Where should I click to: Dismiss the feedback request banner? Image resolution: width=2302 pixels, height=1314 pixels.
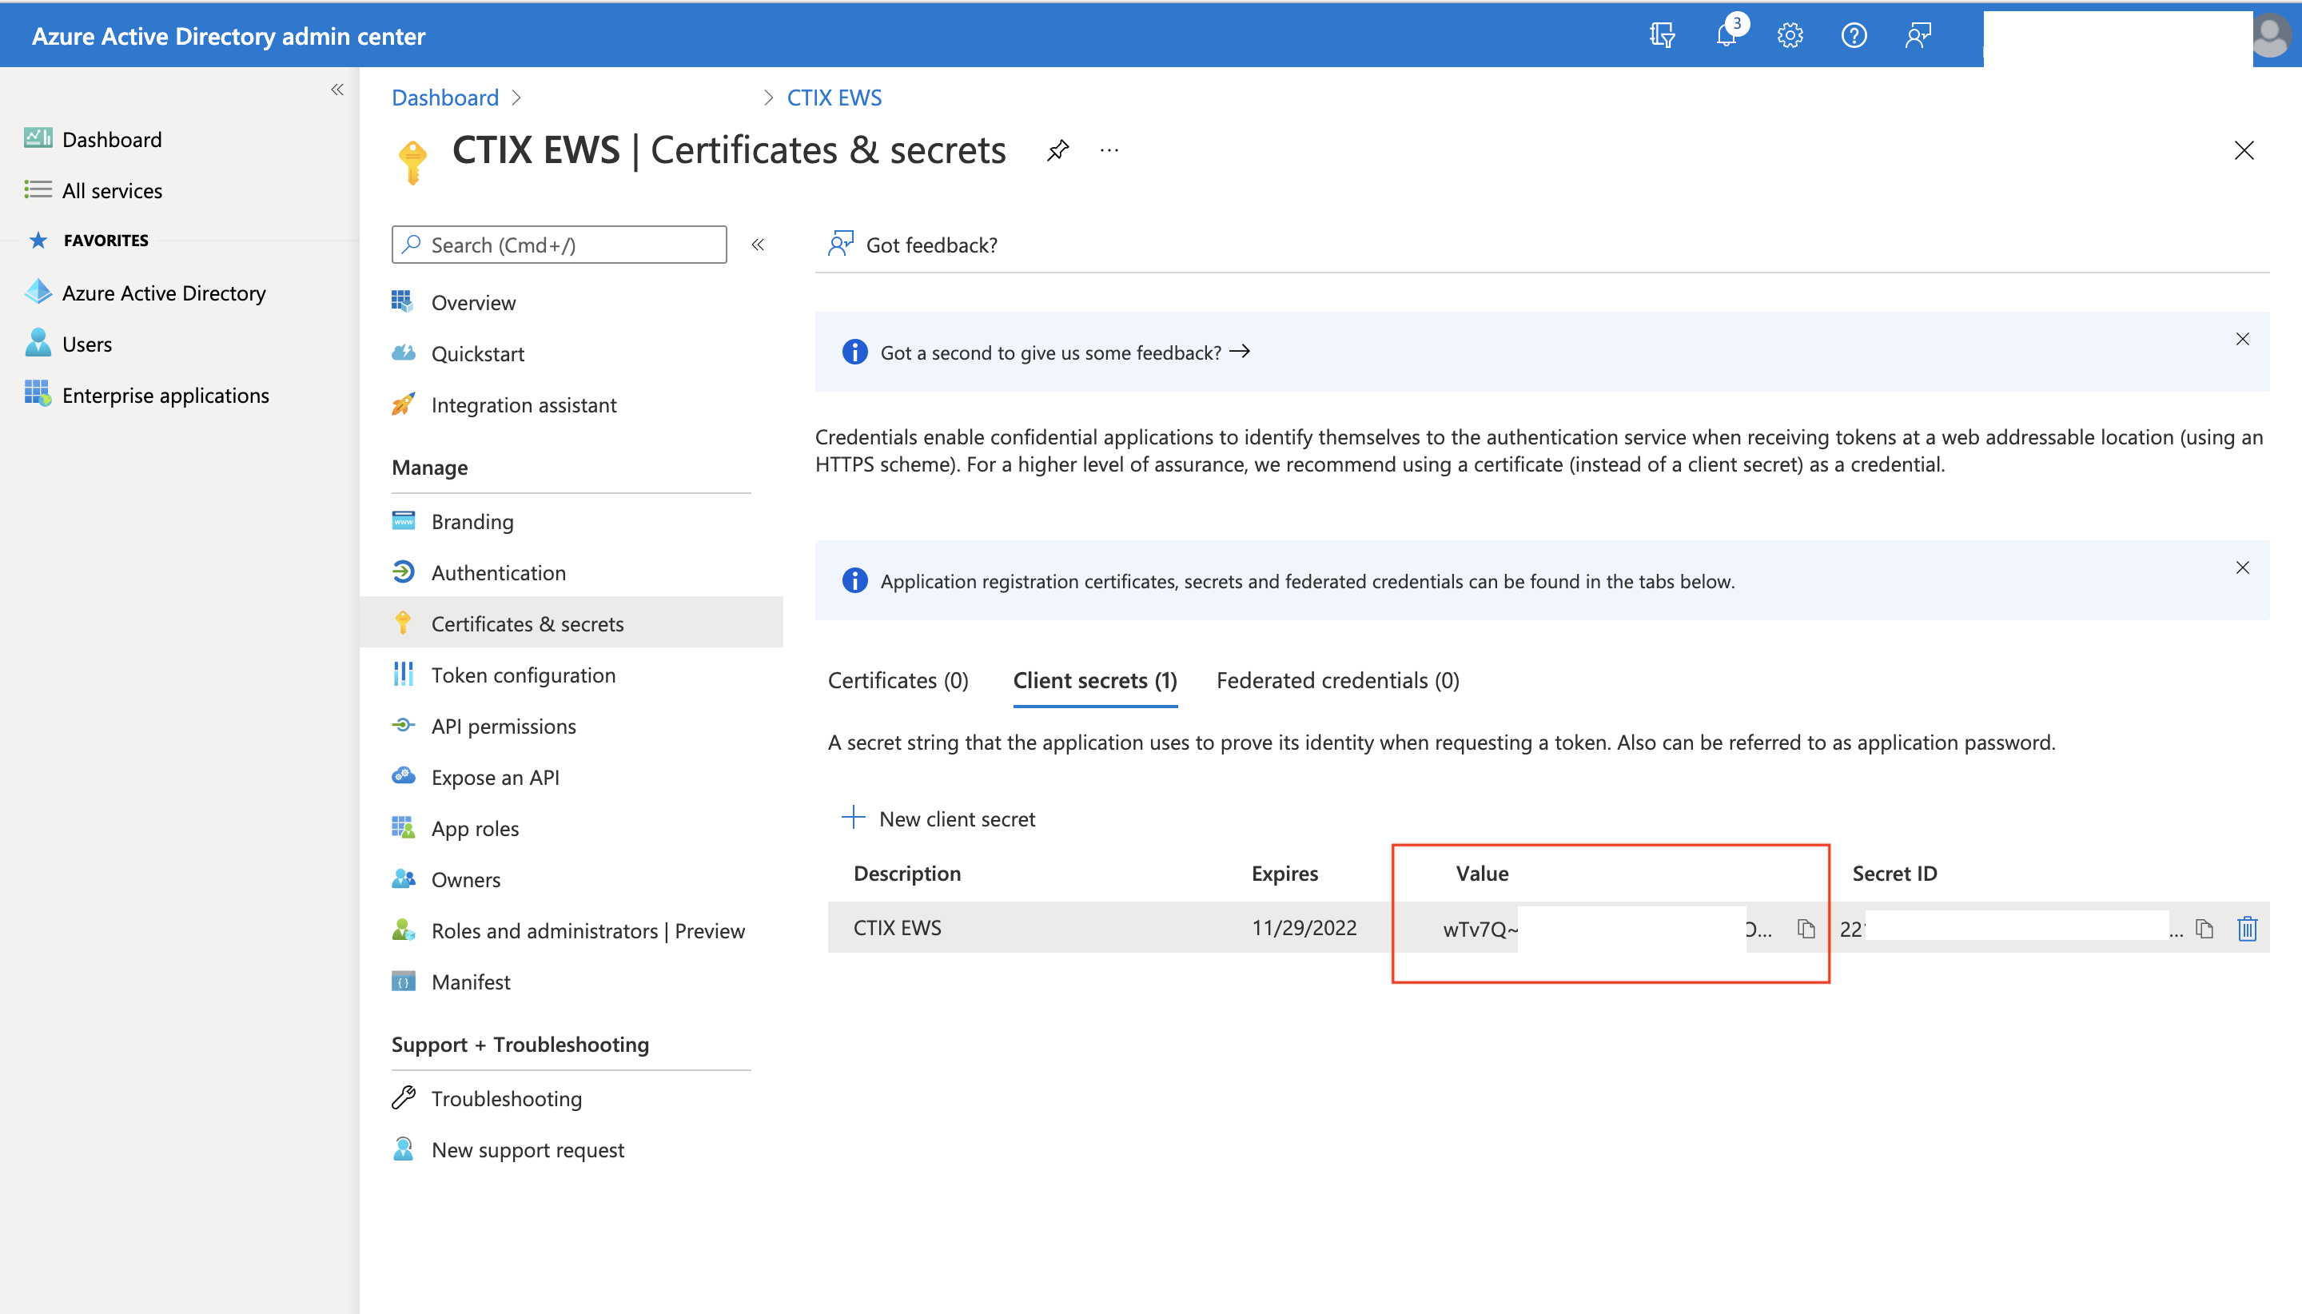tap(2242, 340)
